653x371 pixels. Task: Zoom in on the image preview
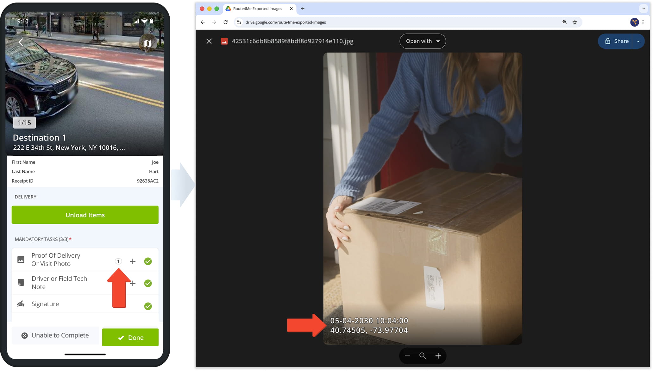click(438, 356)
